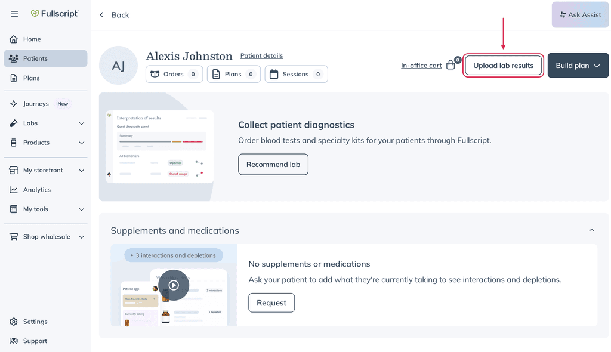Click the Back arrow
This screenshot has width=611, height=352.
point(101,15)
